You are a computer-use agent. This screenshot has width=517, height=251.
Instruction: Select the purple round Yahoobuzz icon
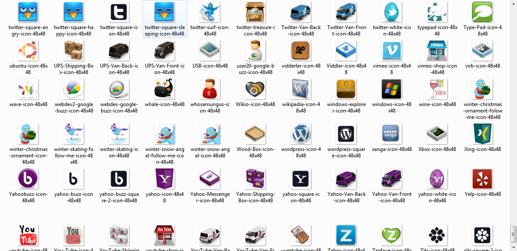coord(28,179)
